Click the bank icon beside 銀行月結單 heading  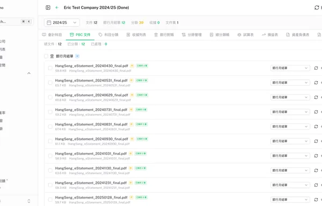pos(52,56)
